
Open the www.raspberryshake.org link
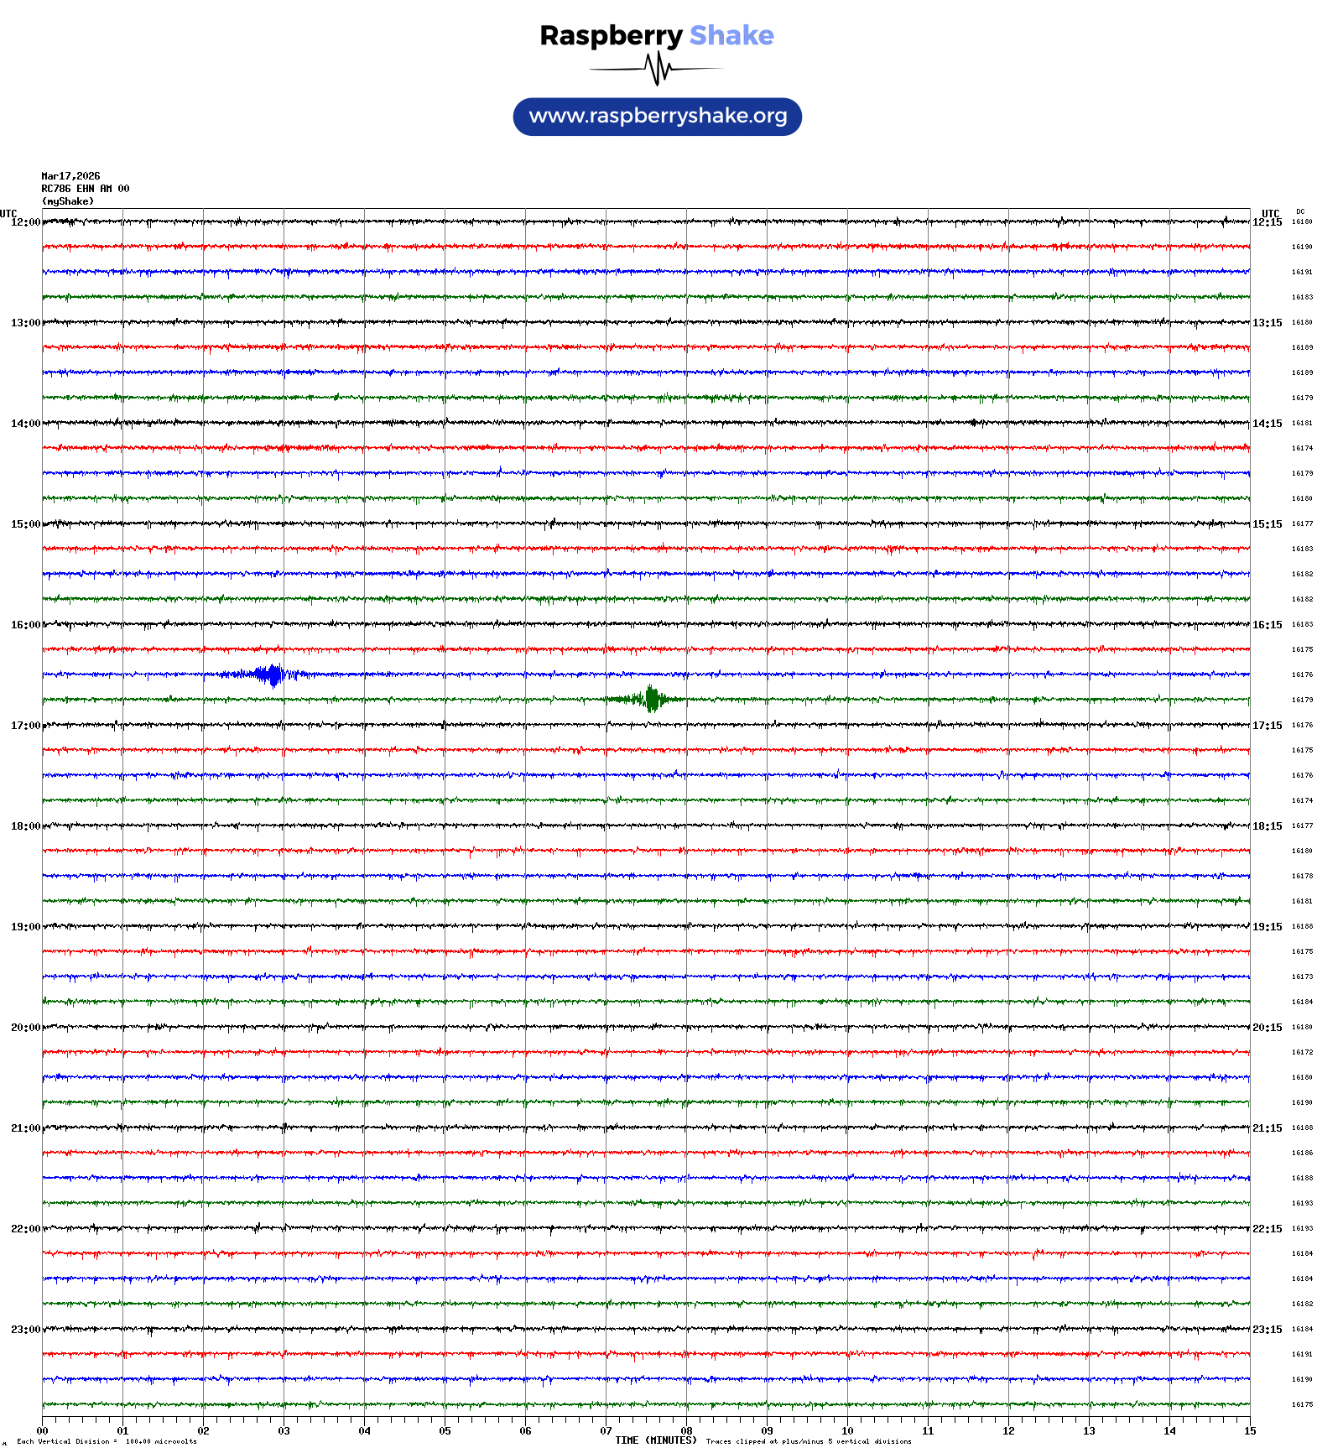pos(657,117)
